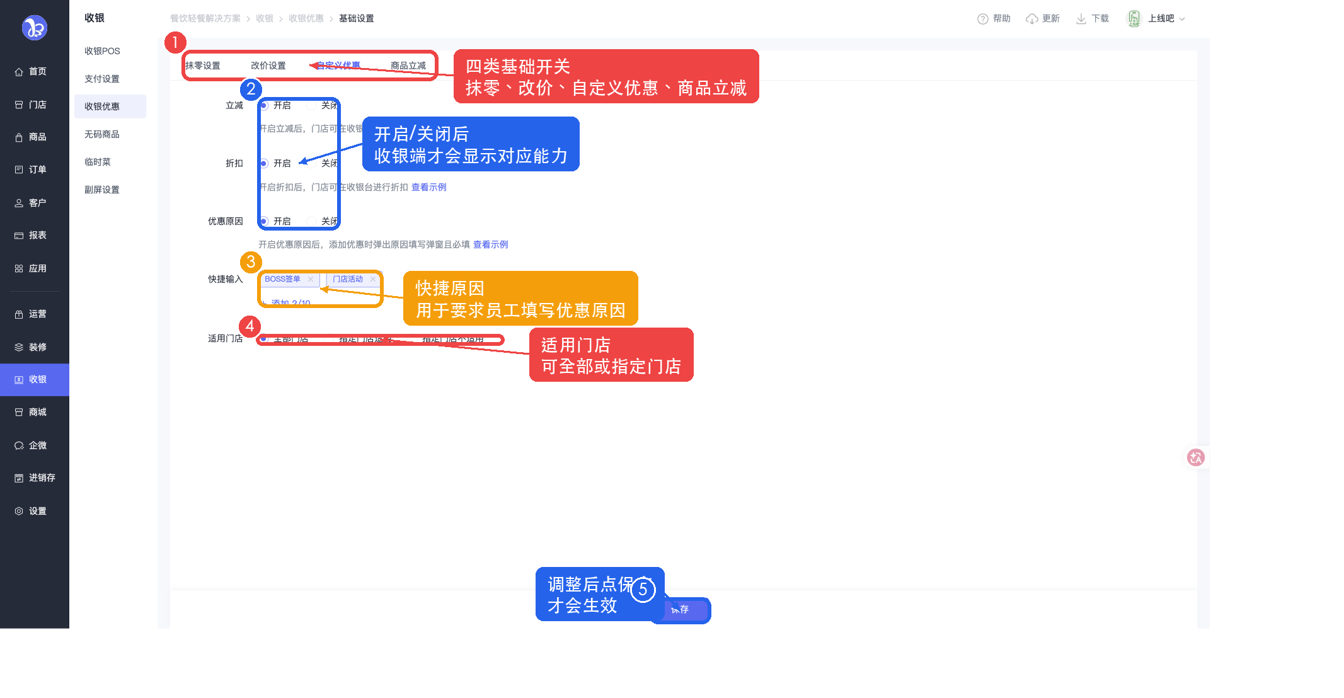Open the 装修 decoration layers icon
The height and width of the screenshot is (698, 1344).
tap(19, 347)
